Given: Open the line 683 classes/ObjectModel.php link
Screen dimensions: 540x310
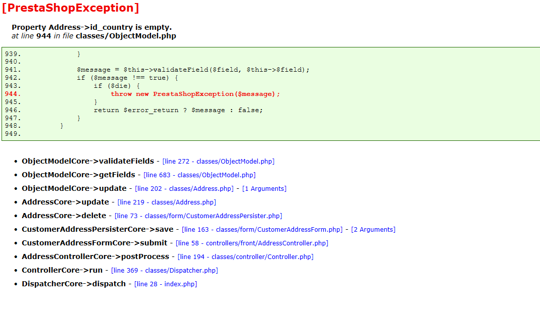Looking at the screenshot, I should 200,175.
